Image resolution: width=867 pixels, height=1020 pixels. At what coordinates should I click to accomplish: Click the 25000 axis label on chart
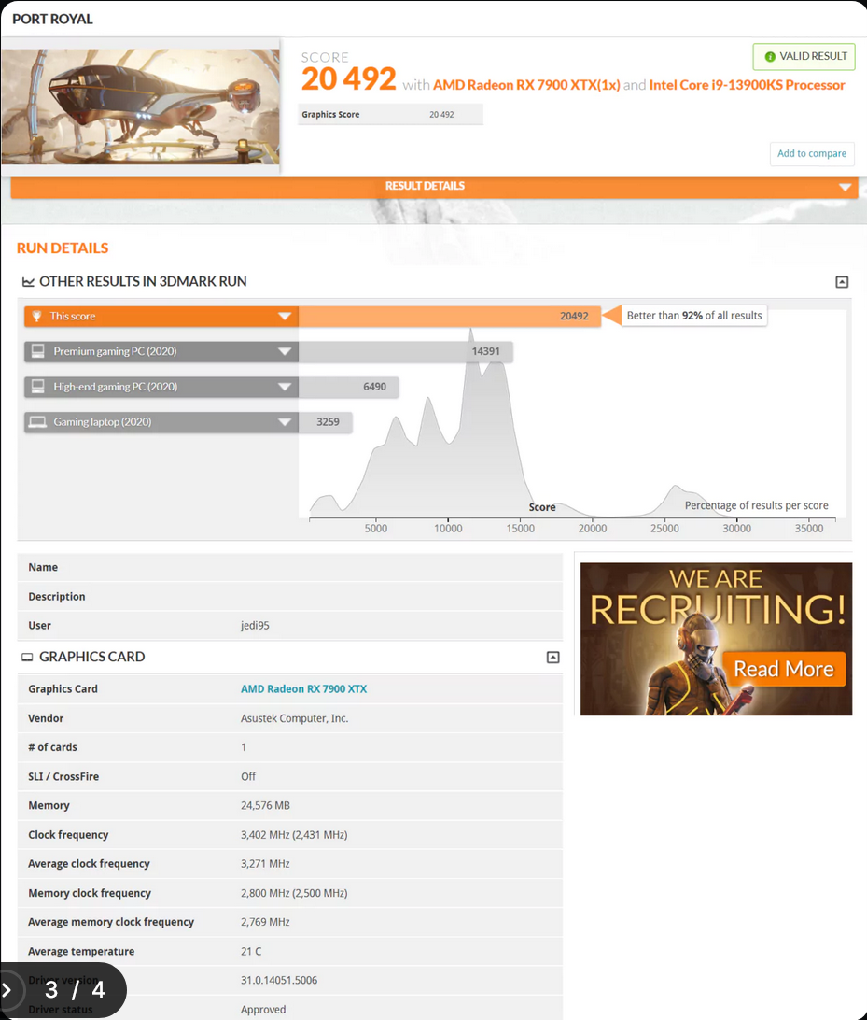coord(664,529)
